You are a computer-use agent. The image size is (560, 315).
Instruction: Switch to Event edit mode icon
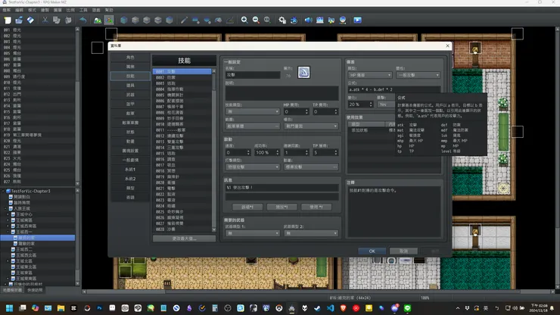click(109, 20)
